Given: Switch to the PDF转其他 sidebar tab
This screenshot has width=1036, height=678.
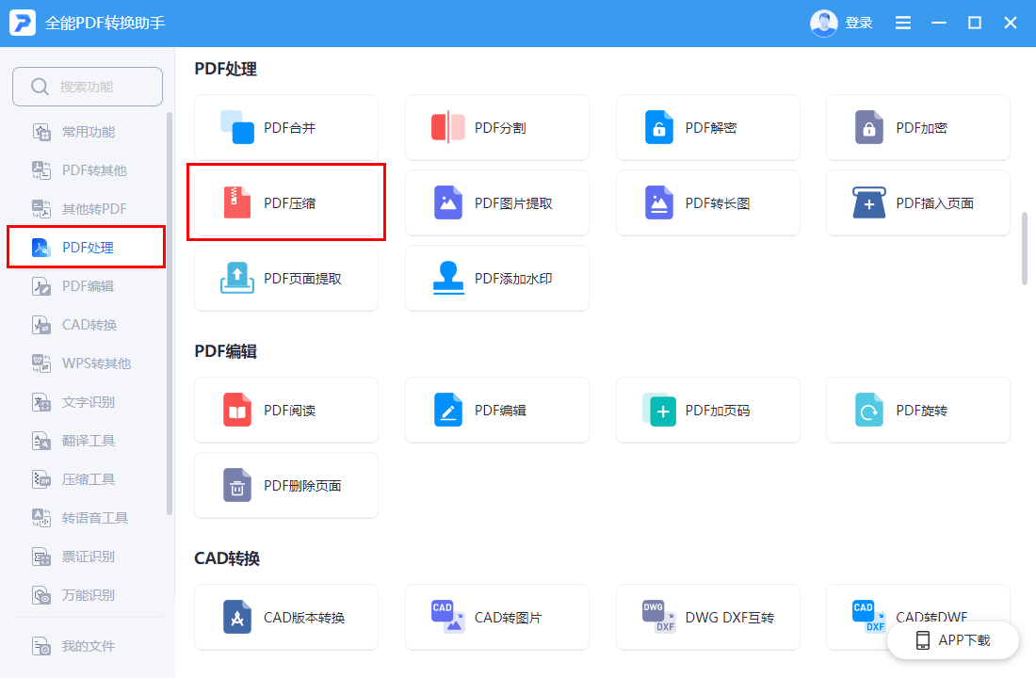Looking at the screenshot, I should 93,170.
